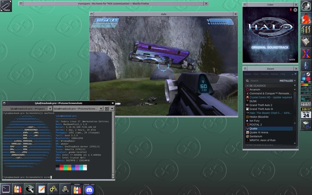This screenshot has height=195, width=312.
Task: Launch the Master Chief helmet icon
Action: pyautogui.click(x=65, y=189)
